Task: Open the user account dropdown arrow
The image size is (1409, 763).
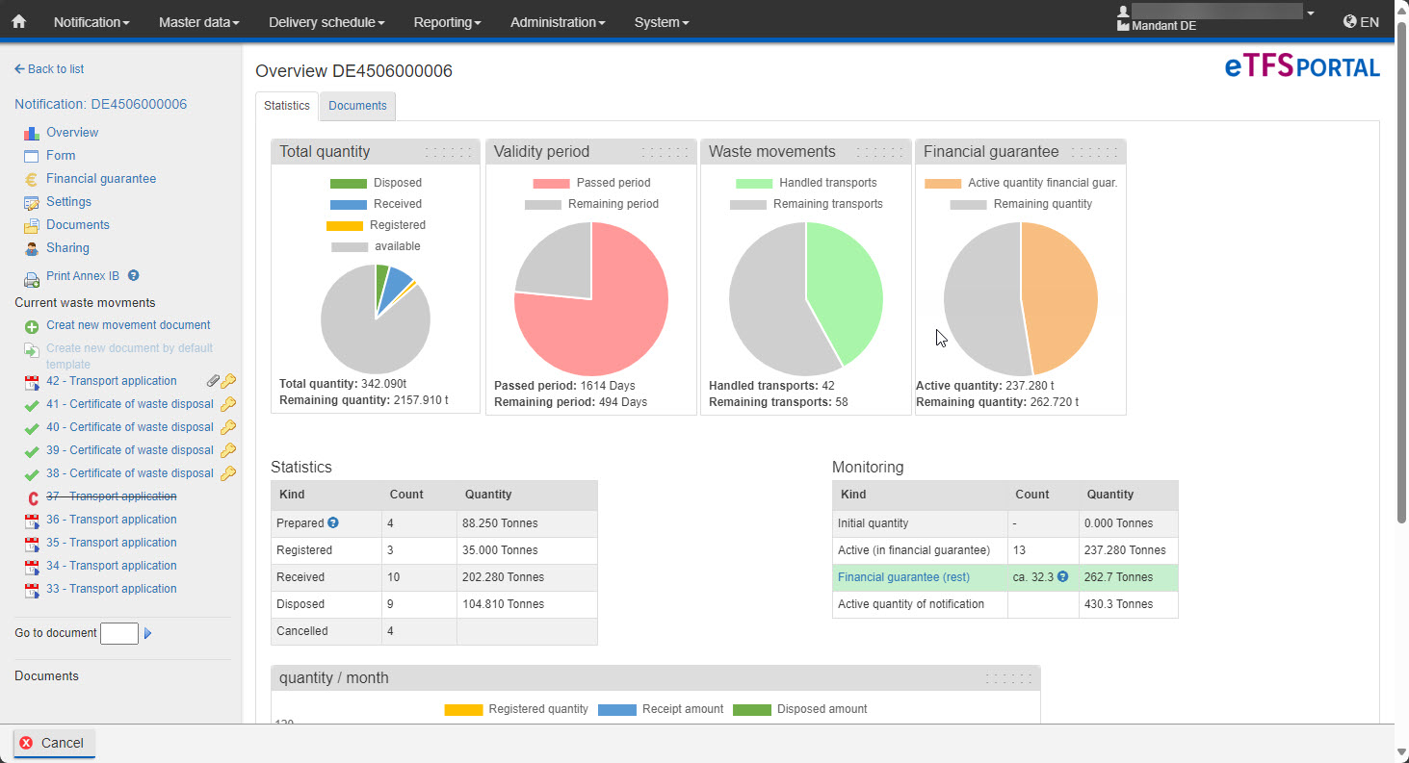Action: coord(1310,13)
